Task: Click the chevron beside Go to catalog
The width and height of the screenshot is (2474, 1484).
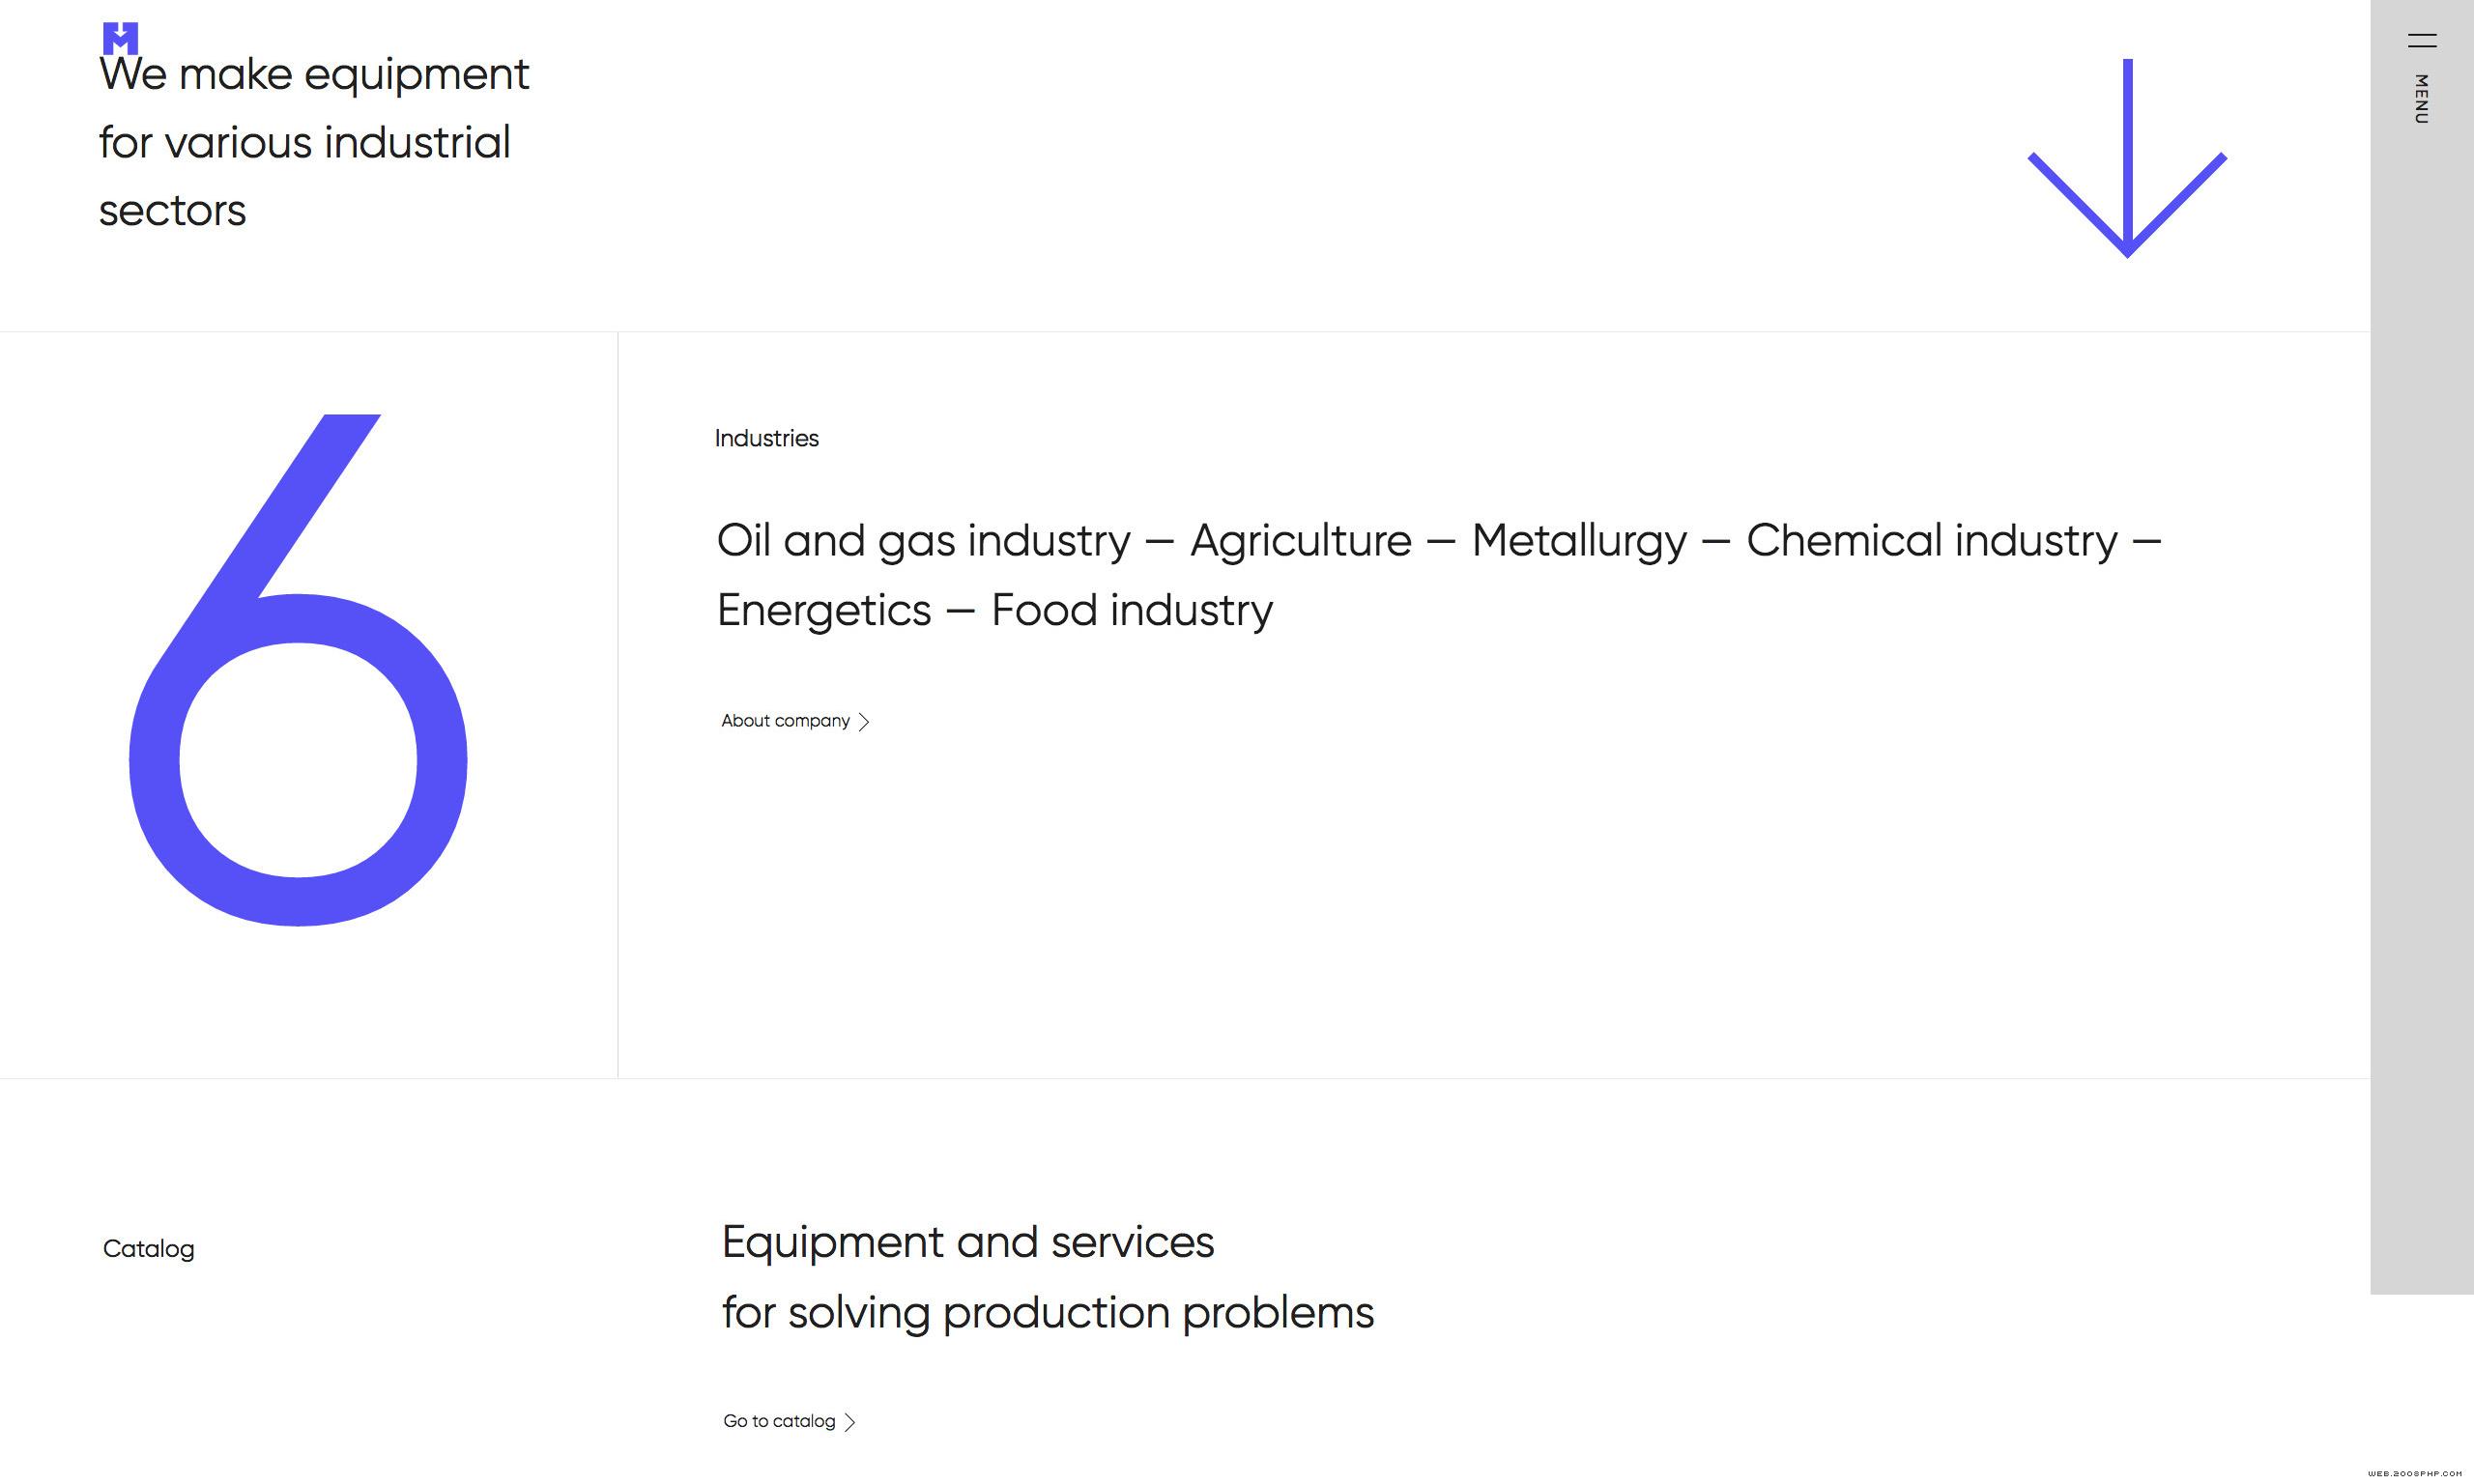Action: click(850, 1422)
